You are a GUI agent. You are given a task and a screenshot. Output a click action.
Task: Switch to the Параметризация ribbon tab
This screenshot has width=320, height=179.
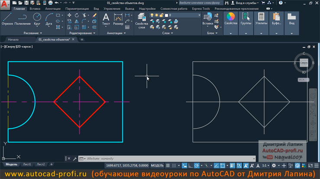pos(77,9)
